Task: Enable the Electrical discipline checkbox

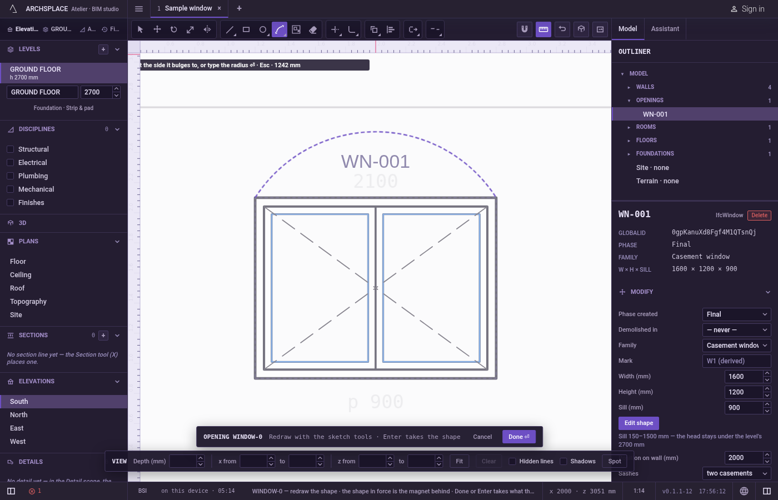Action: tap(10, 163)
